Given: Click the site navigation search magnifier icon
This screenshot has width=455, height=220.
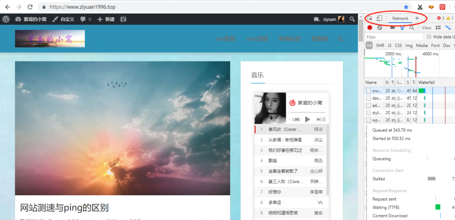Looking at the screenshot, I should [340, 39].
